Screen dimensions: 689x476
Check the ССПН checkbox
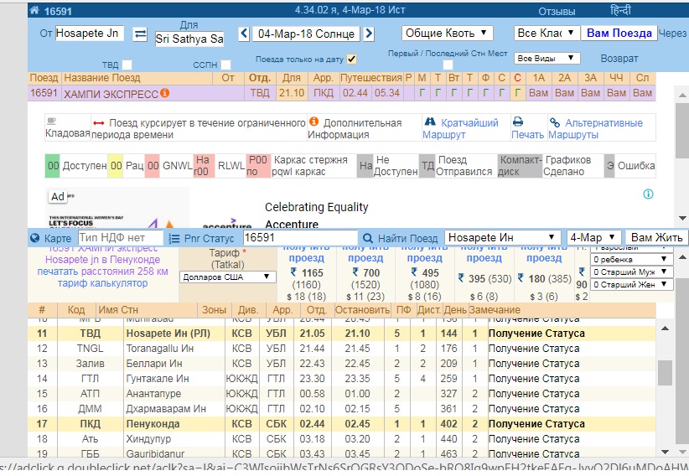[225, 65]
